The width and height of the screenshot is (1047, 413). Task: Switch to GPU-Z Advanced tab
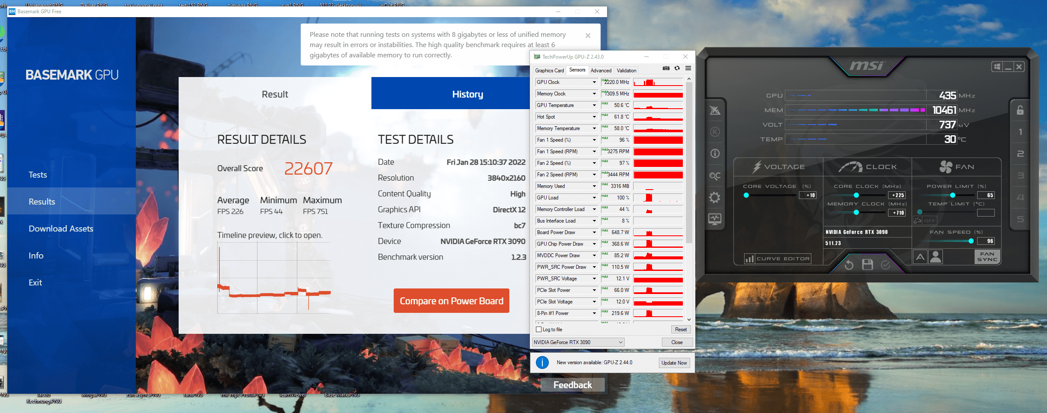pyautogui.click(x=601, y=71)
